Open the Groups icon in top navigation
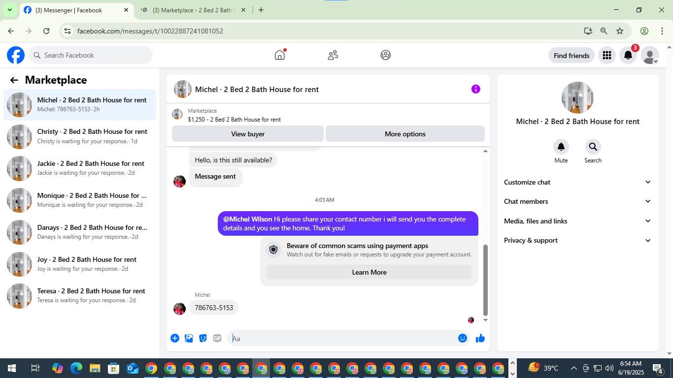Screen dimensions: 673x378 (x=386, y=55)
